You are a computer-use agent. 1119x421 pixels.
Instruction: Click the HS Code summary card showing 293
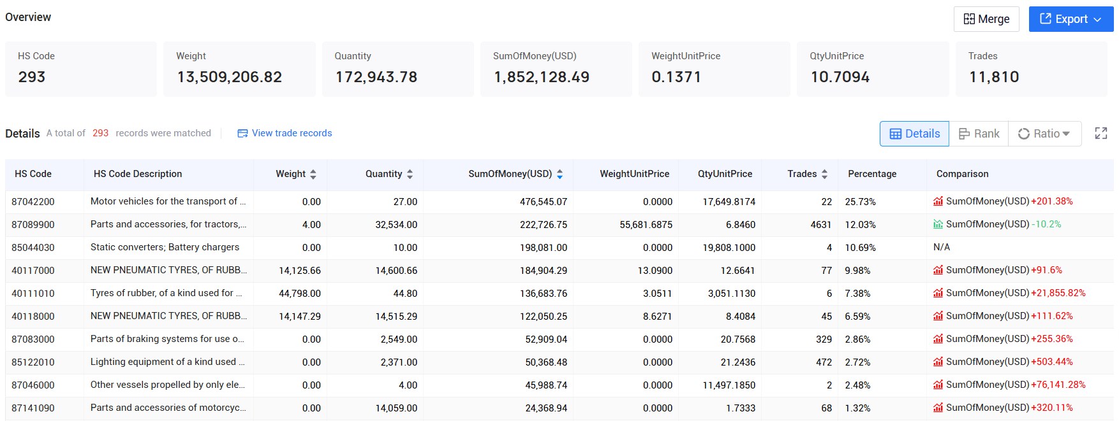pos(81,69)
